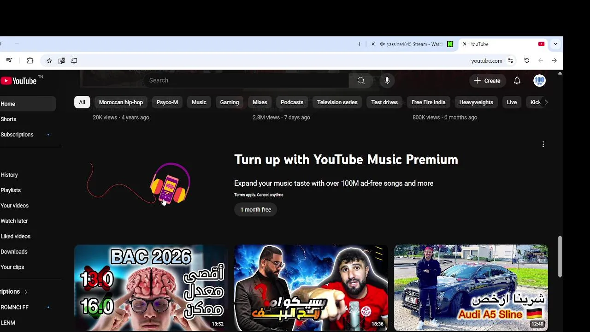Image resolution: width=590 pixels, height=332 pixels.
Task: Click the scrollbar up arrow
Action: click(560, 73)
